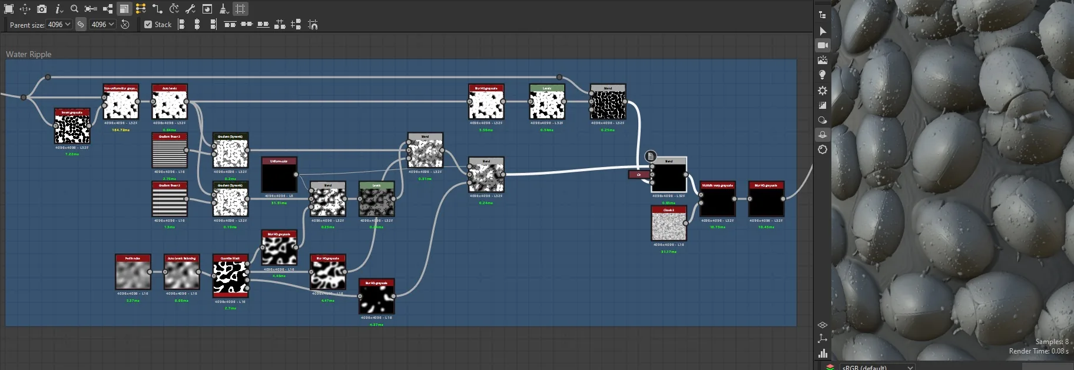1074x370 pixels.
Task: Open the 3D view scene tree icon
Action: pyautogui.click(x=823, y=15)
